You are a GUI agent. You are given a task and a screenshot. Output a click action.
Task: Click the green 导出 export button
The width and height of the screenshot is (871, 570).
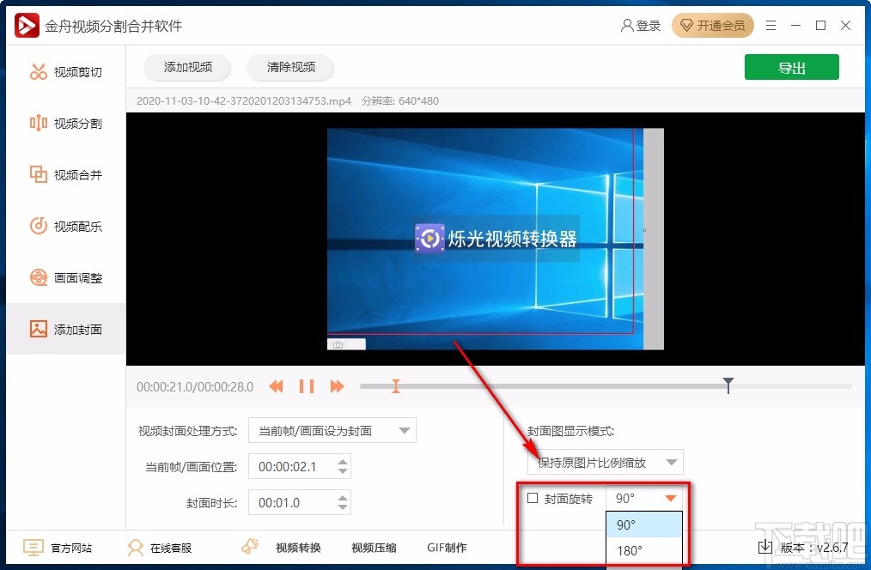click(792, 67)
